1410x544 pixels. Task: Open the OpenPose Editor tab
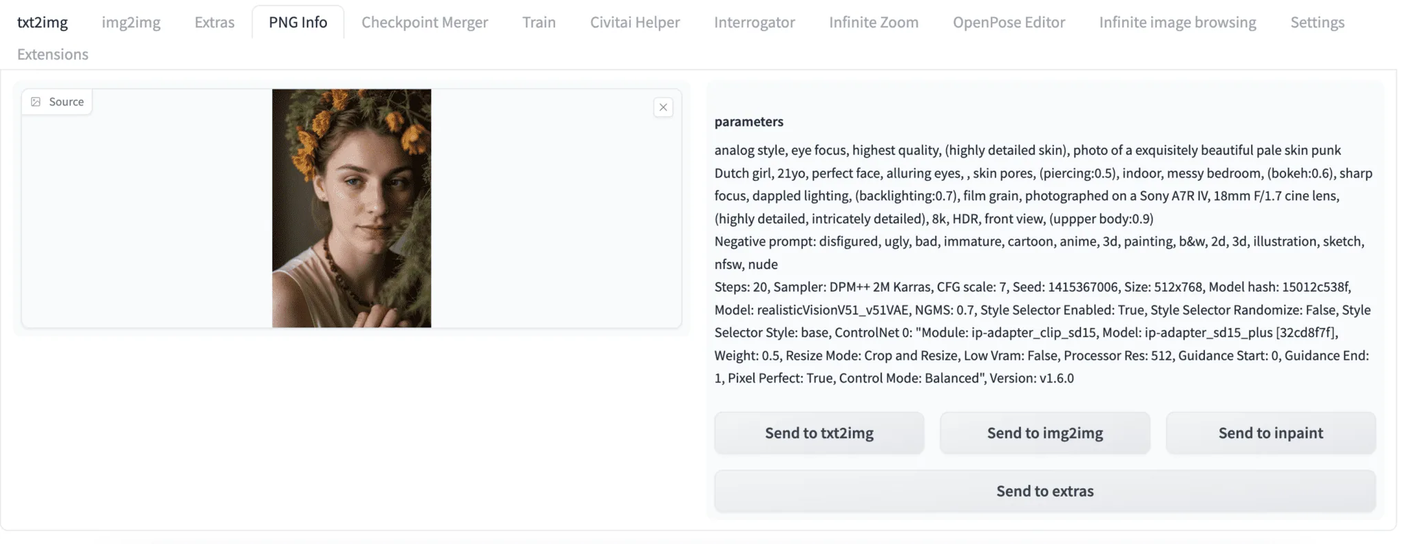(1008, 22)
